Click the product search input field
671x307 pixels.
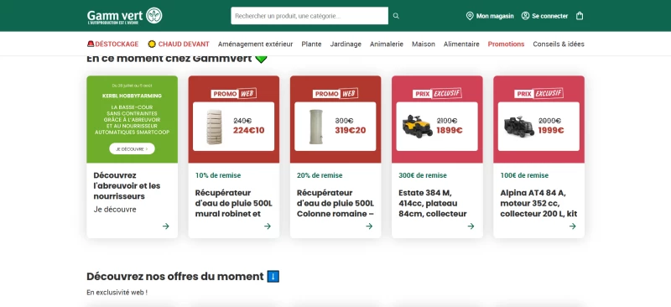(309, 16)
